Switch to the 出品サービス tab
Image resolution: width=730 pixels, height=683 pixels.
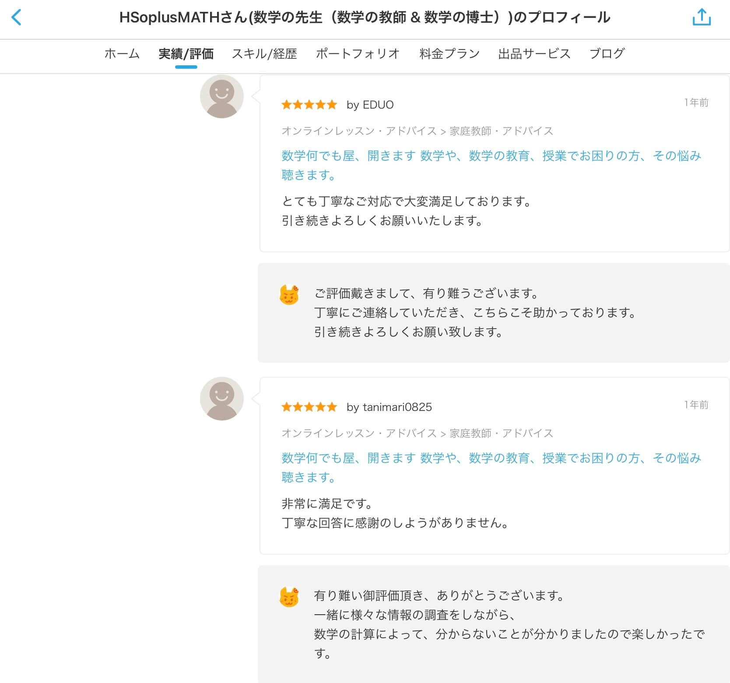[534, 54]
